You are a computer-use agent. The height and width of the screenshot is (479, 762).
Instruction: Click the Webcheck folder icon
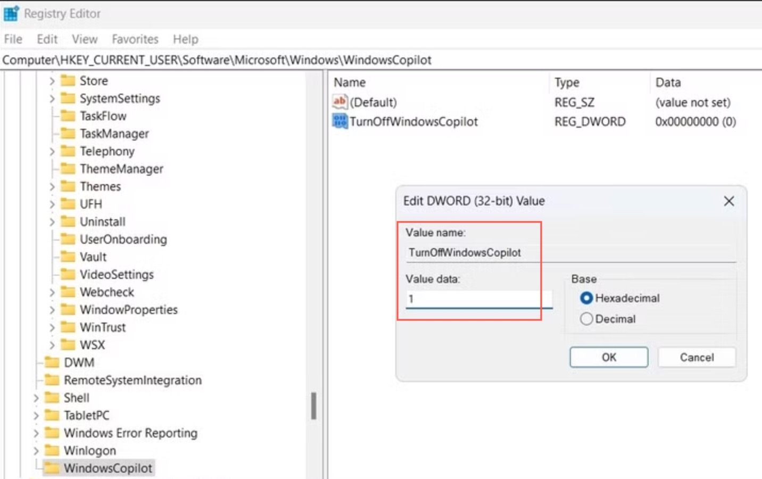coord(68,292)
